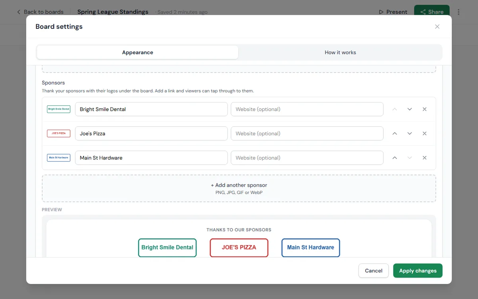Move Main St Hardware sponsor up
The image size is (478, 299).
[395, 158]
